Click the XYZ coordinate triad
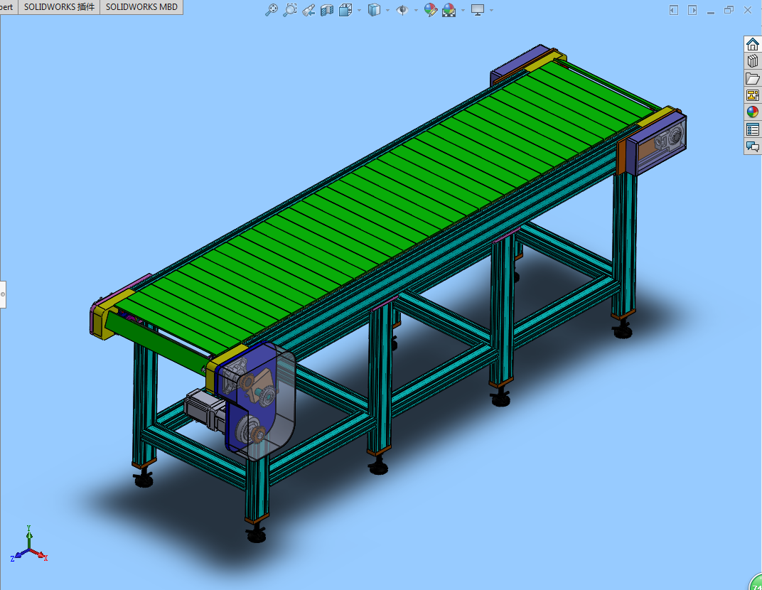This screenshot has width=762, height=590. [x=28, y=545]
